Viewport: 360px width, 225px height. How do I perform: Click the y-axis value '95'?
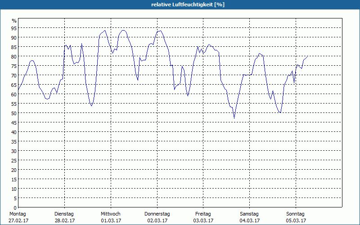[x=14, y=28]
